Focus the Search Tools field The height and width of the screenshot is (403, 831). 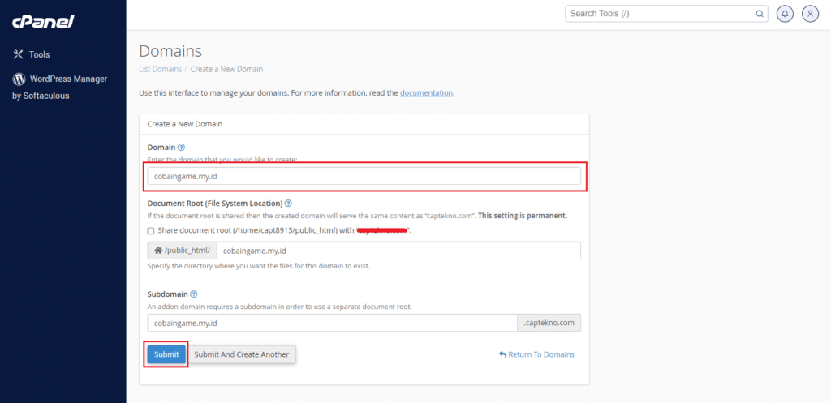point(666,14)
